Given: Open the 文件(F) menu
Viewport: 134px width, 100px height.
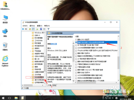Looking at the screenshot, I should pos(25,26).
